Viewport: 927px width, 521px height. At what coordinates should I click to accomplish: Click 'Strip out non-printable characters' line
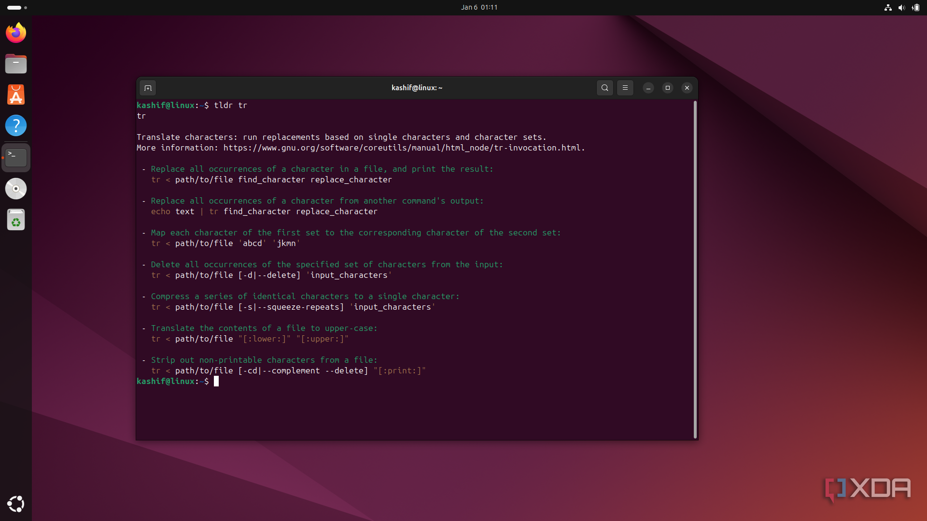(x=264, y=360)
